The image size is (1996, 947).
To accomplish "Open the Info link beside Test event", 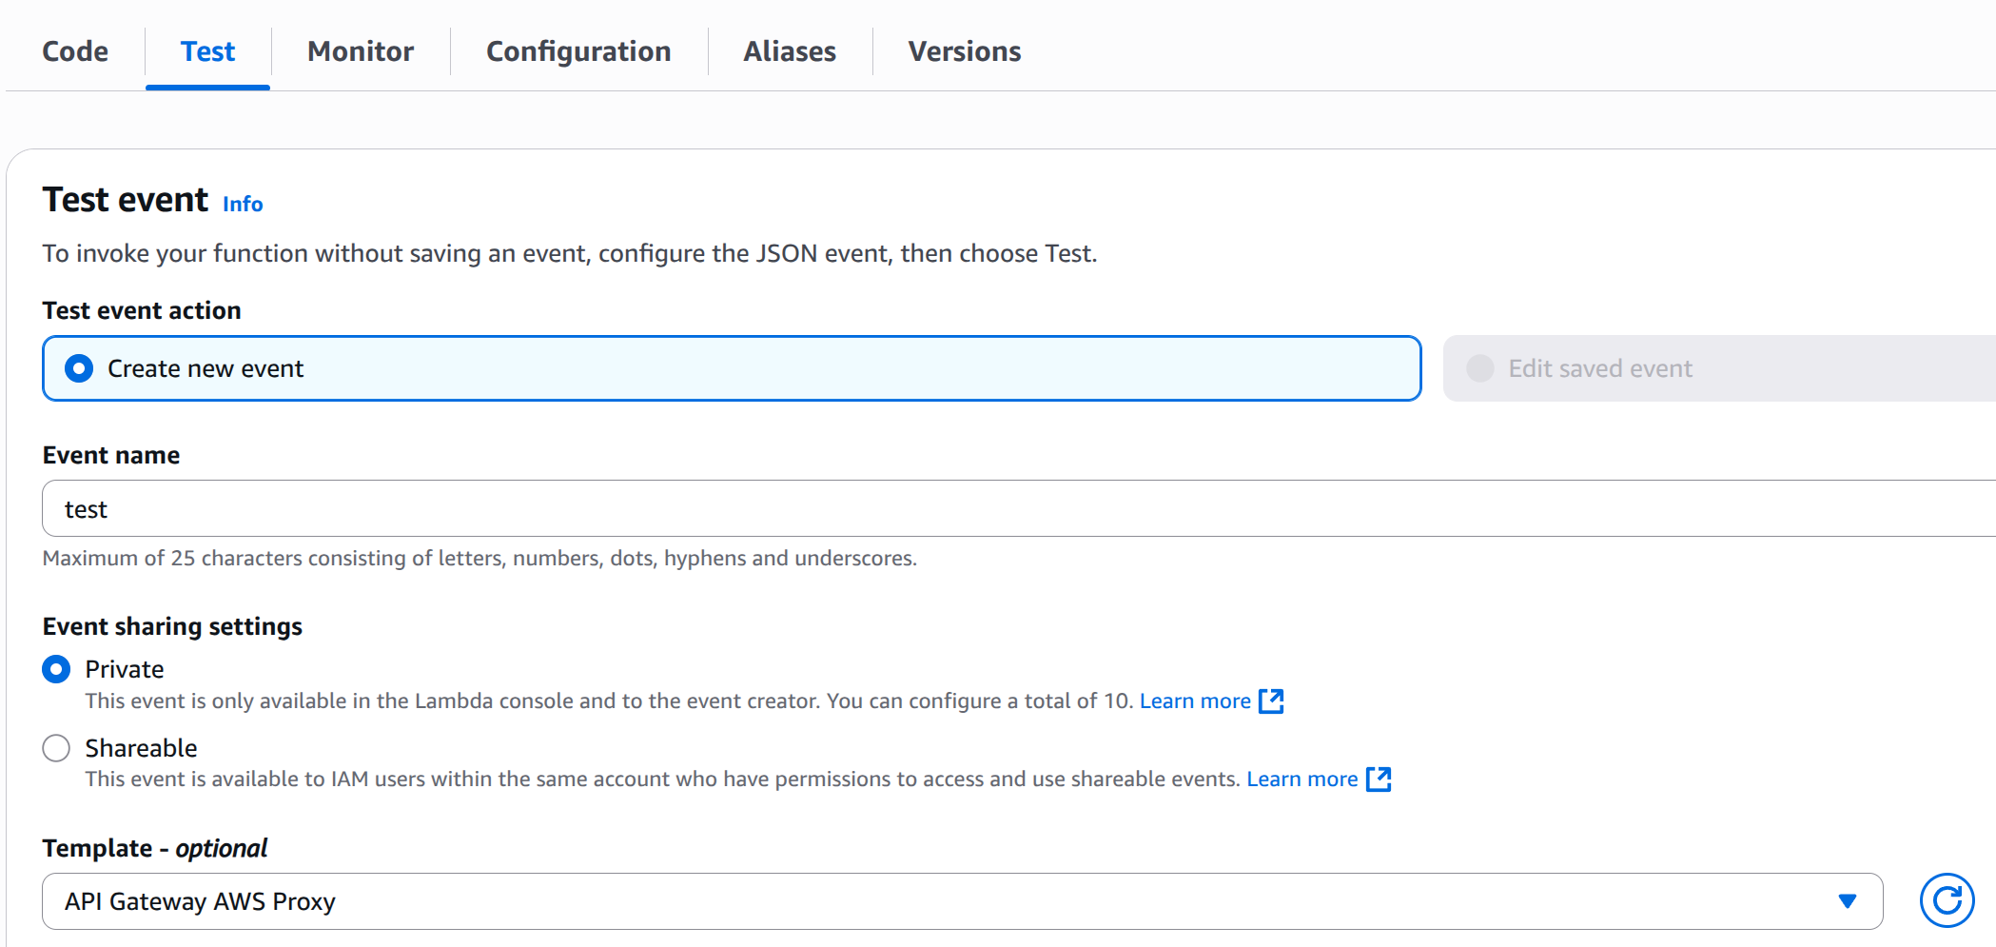I will [x=243, y=204].
